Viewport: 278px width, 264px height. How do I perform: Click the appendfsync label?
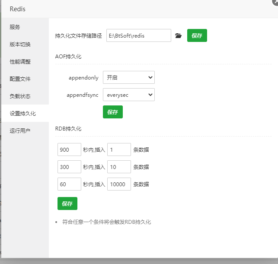[83, 95]
